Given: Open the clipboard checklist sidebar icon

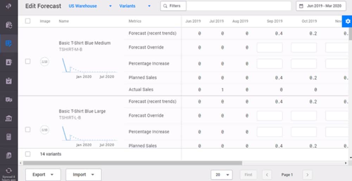Looking at the screenshot, I should [x=9, y=81].
